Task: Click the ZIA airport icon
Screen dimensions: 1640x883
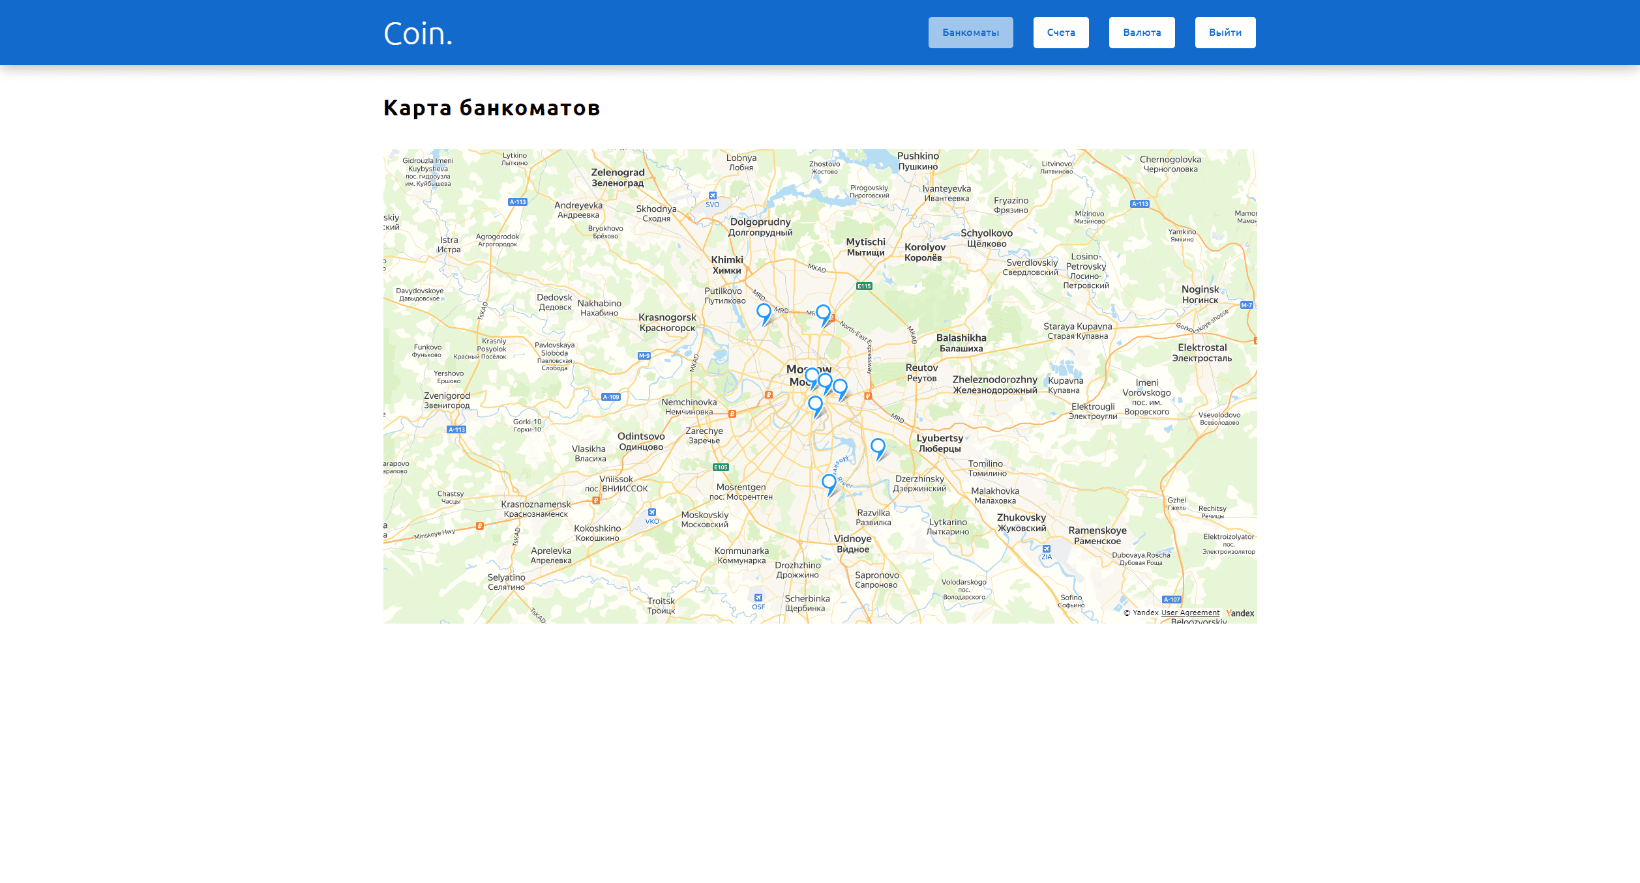Action: point(1047,549)
